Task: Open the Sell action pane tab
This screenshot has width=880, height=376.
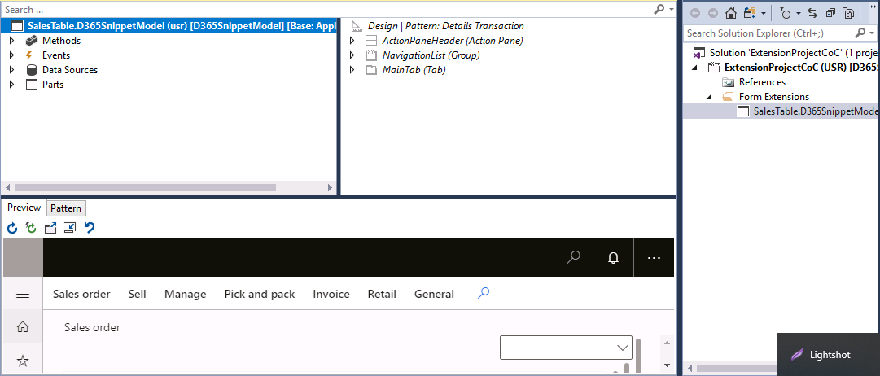Action: click(137, 294)
